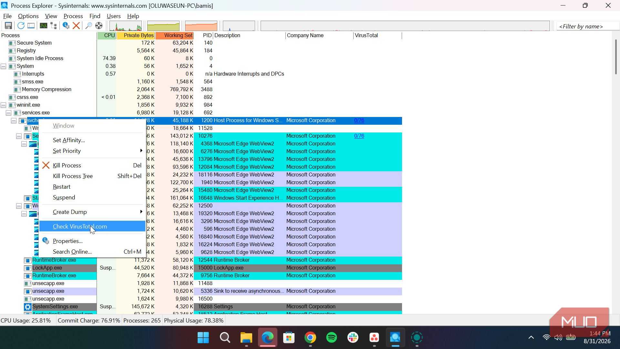
Task: Select the System Idle Process row
Action: tap(201, 58)
